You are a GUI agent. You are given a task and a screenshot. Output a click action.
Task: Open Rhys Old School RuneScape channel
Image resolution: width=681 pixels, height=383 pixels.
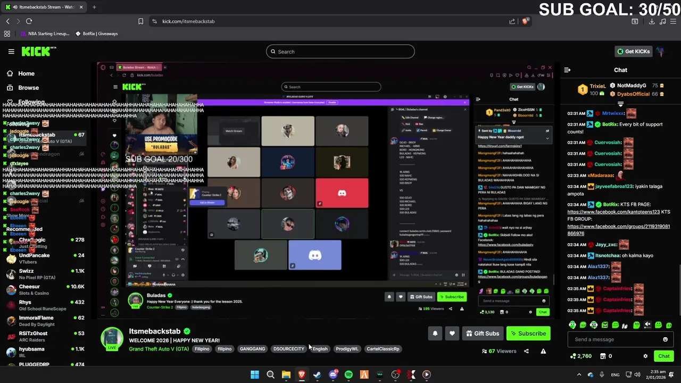pyautogui.click(x=45, y=305)
